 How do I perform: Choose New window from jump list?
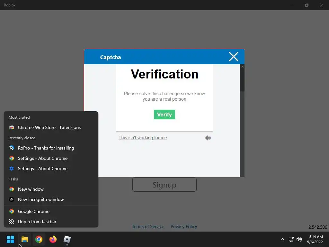(51, 189)
